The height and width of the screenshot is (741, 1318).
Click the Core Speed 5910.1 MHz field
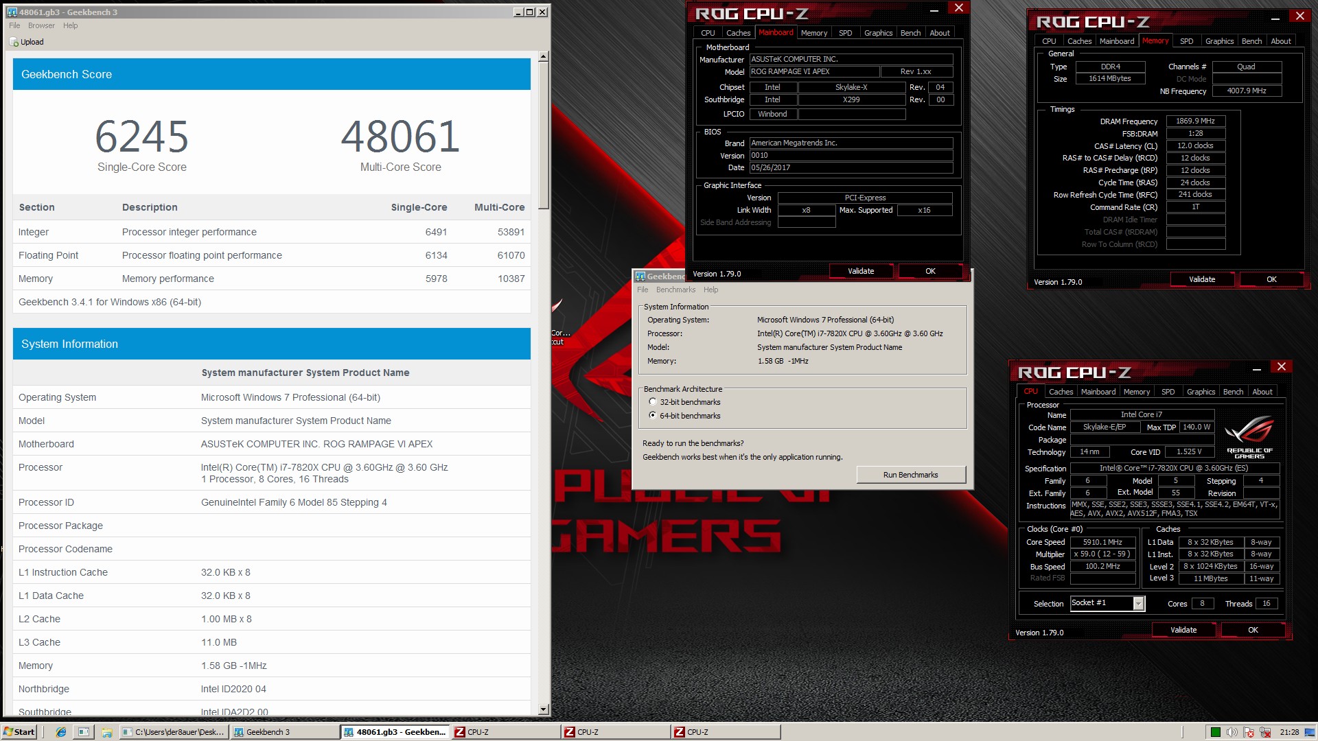(x=1102, y=542)
